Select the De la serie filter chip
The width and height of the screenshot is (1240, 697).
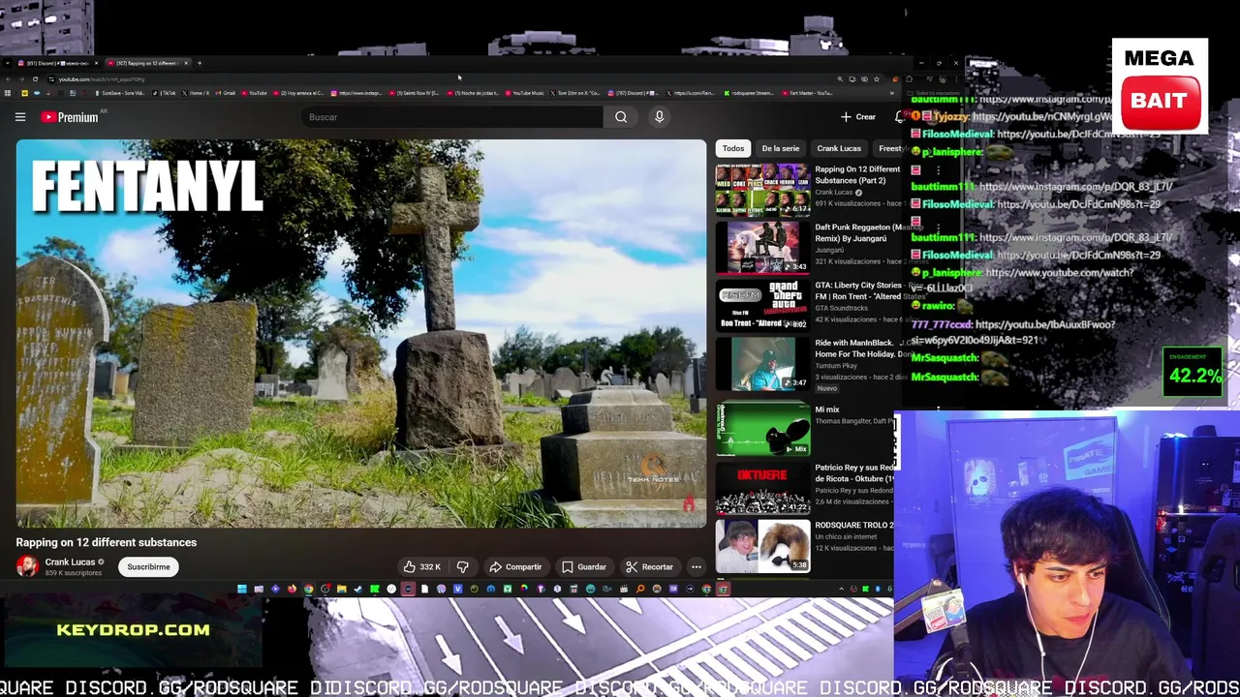[780, 148]
